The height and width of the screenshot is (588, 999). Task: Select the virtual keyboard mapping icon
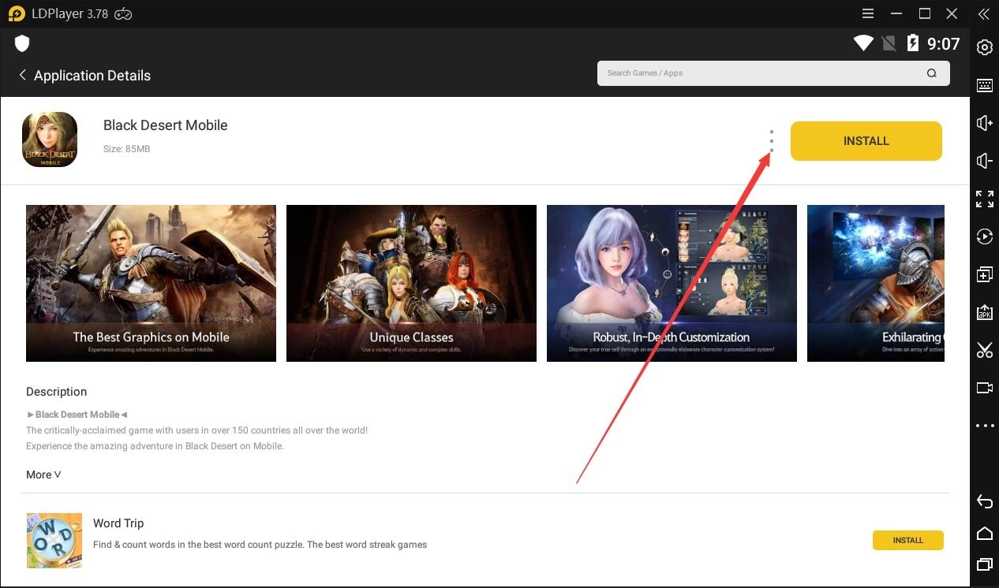pyautogui.click(x=984, y=85)
